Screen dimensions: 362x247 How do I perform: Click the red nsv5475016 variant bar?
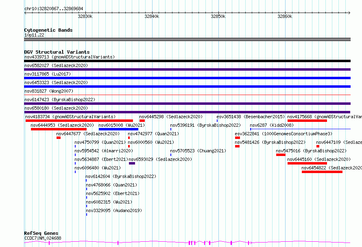point(281,155)
